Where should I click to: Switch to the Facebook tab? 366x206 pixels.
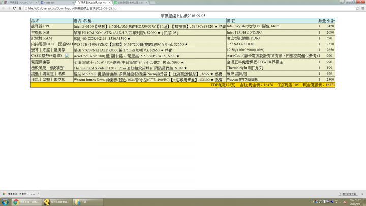56,3
